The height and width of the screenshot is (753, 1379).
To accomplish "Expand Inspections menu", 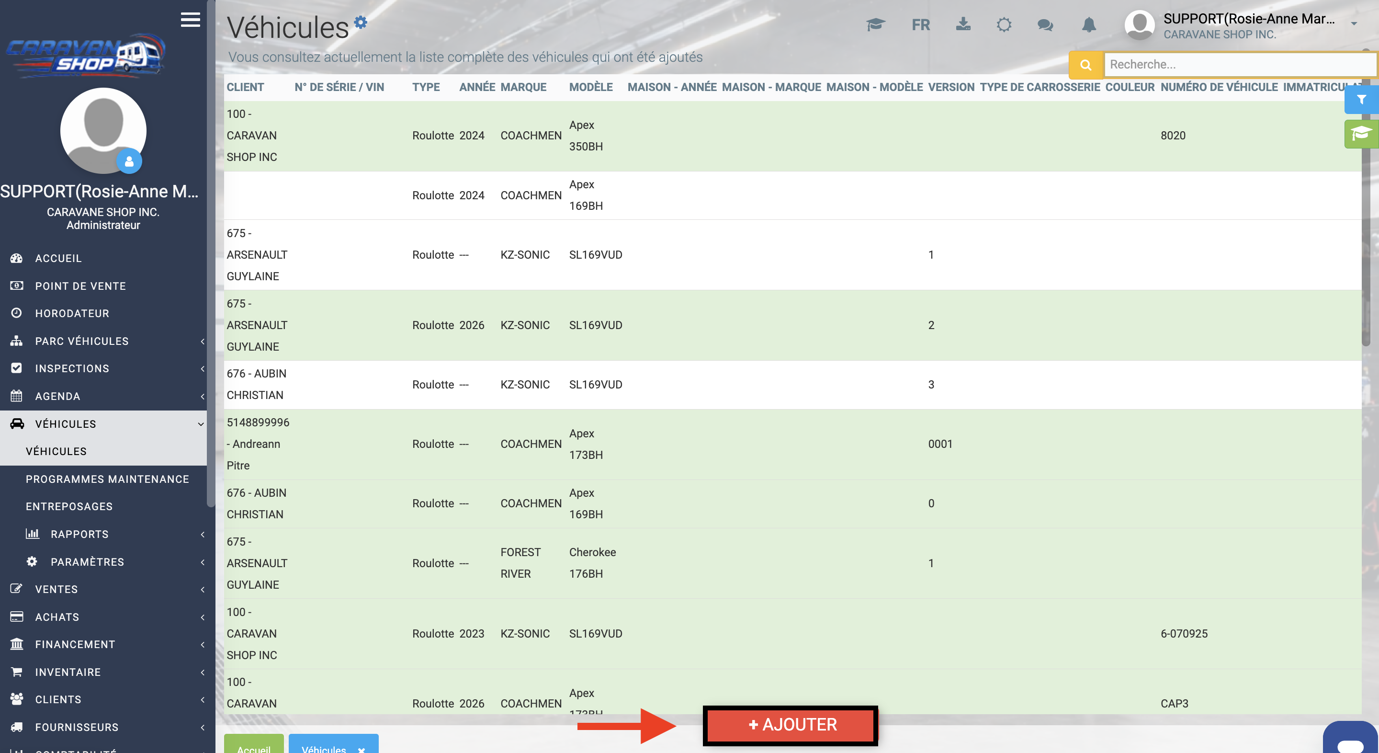I will [x=103, y=368].
